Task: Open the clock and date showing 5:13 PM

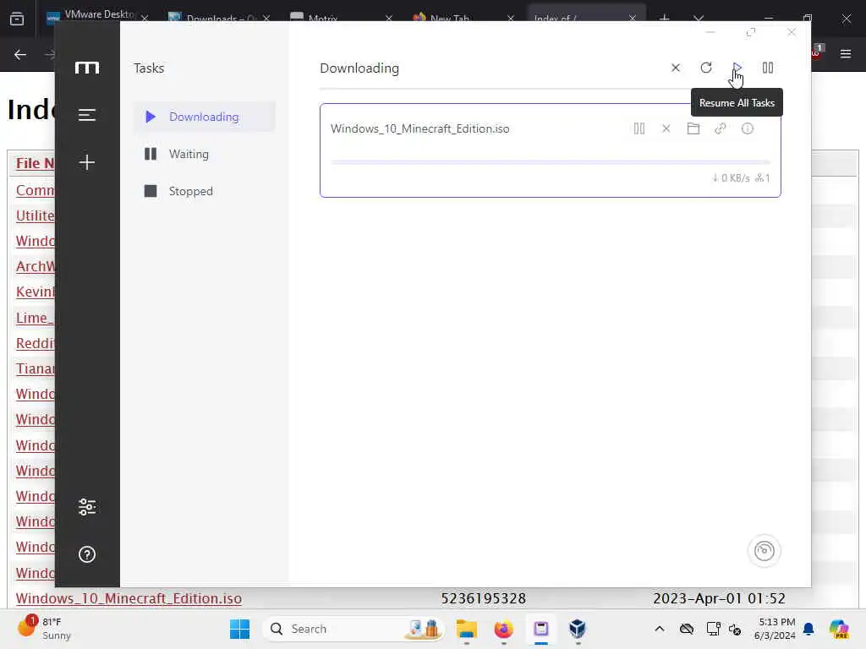Action: [775, 629]
